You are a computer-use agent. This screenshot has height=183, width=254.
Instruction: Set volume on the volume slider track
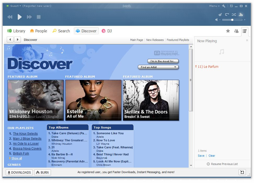pyautogui.click(x=232, y=20)
